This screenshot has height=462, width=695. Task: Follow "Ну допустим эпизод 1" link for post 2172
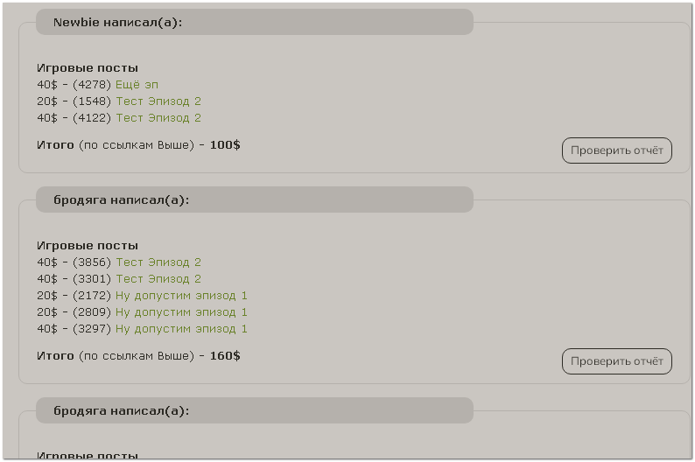(181, 296)
